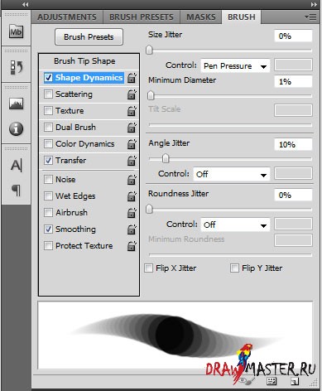Click the brush stroke preview area

tap(175, 335)
